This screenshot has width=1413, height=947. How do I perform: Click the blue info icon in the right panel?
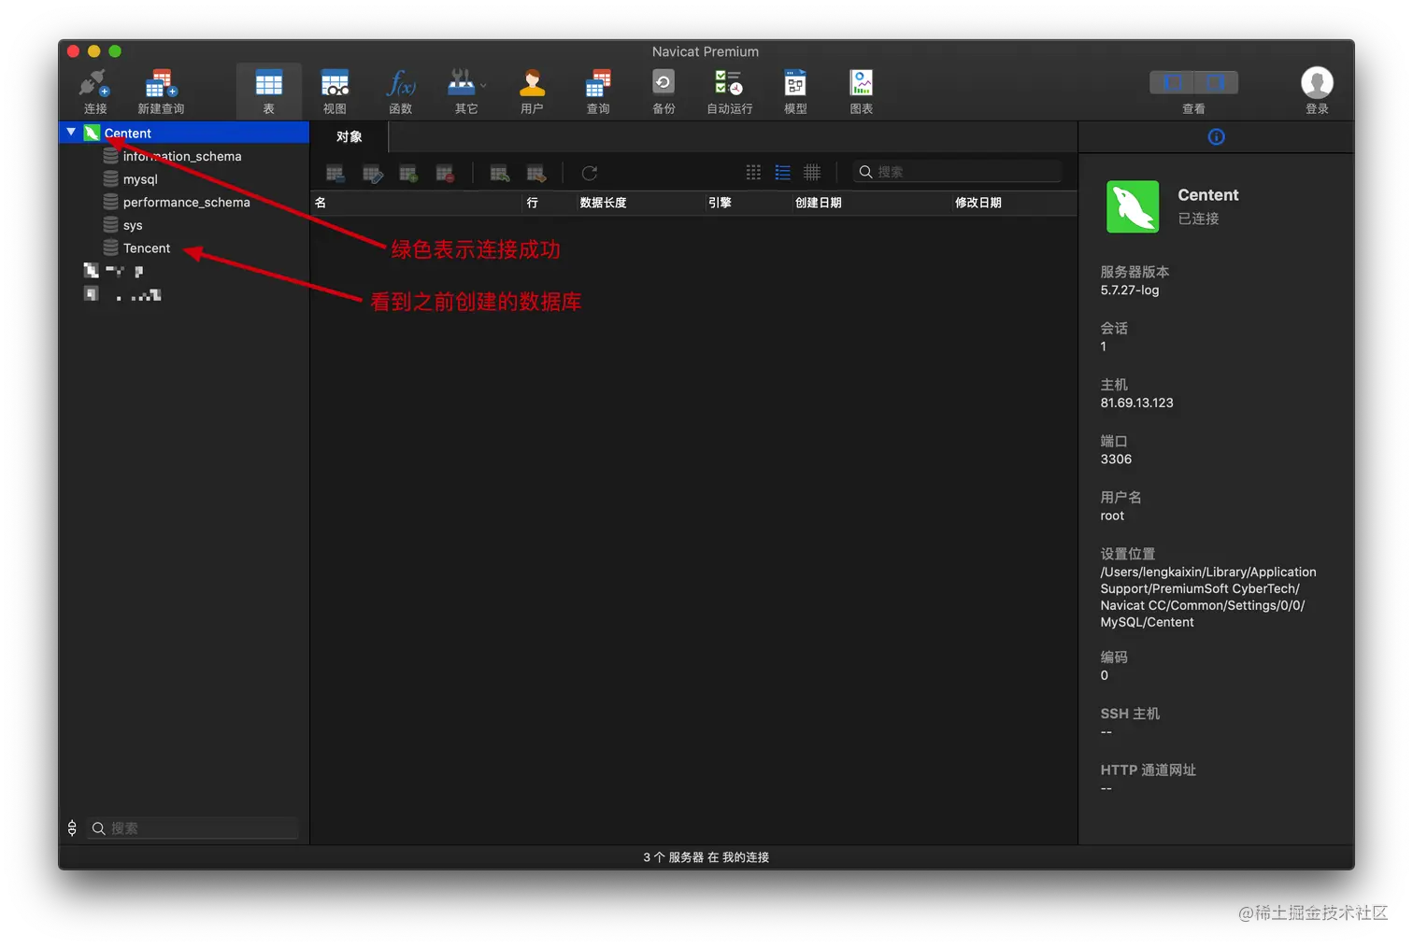tap(1216, 137)
